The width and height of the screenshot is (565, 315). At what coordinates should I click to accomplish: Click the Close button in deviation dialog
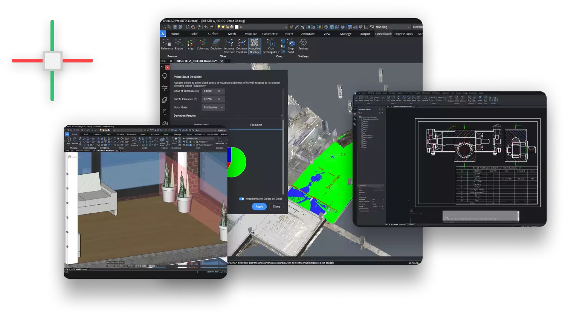tap(276, 207)
